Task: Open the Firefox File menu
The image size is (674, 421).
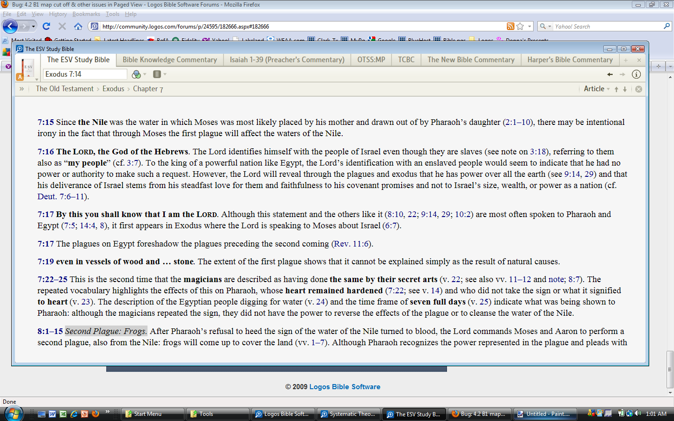Action: point(7,14)
